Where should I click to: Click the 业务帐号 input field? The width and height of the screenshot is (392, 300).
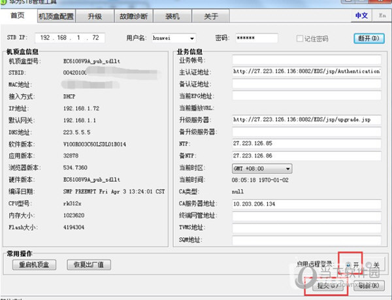[x=306, y=60]
